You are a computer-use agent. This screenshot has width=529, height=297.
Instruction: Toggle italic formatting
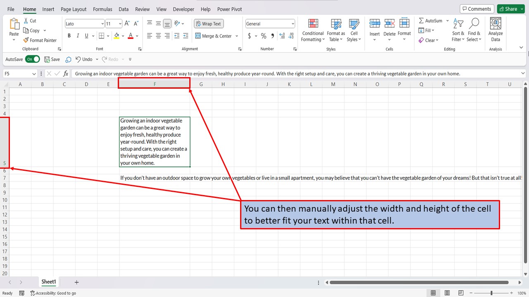tap(77, 35)
